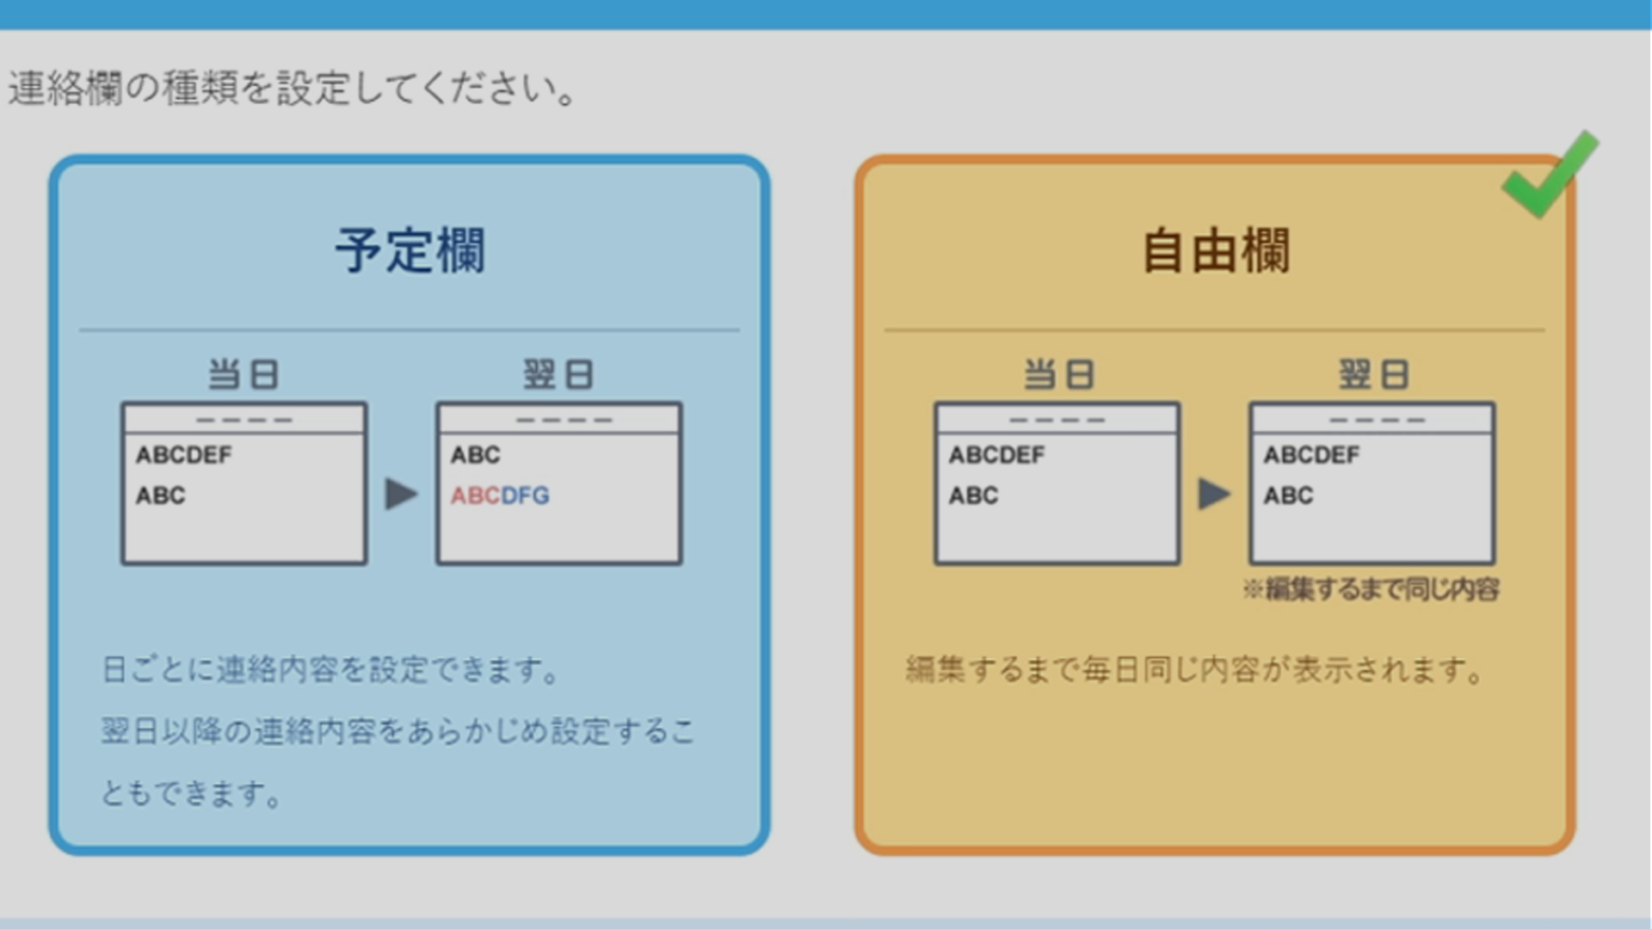Click the 翌日 window diagram in 予定欄
Viewport: 1652px width, 929px height.
[559, 483]
